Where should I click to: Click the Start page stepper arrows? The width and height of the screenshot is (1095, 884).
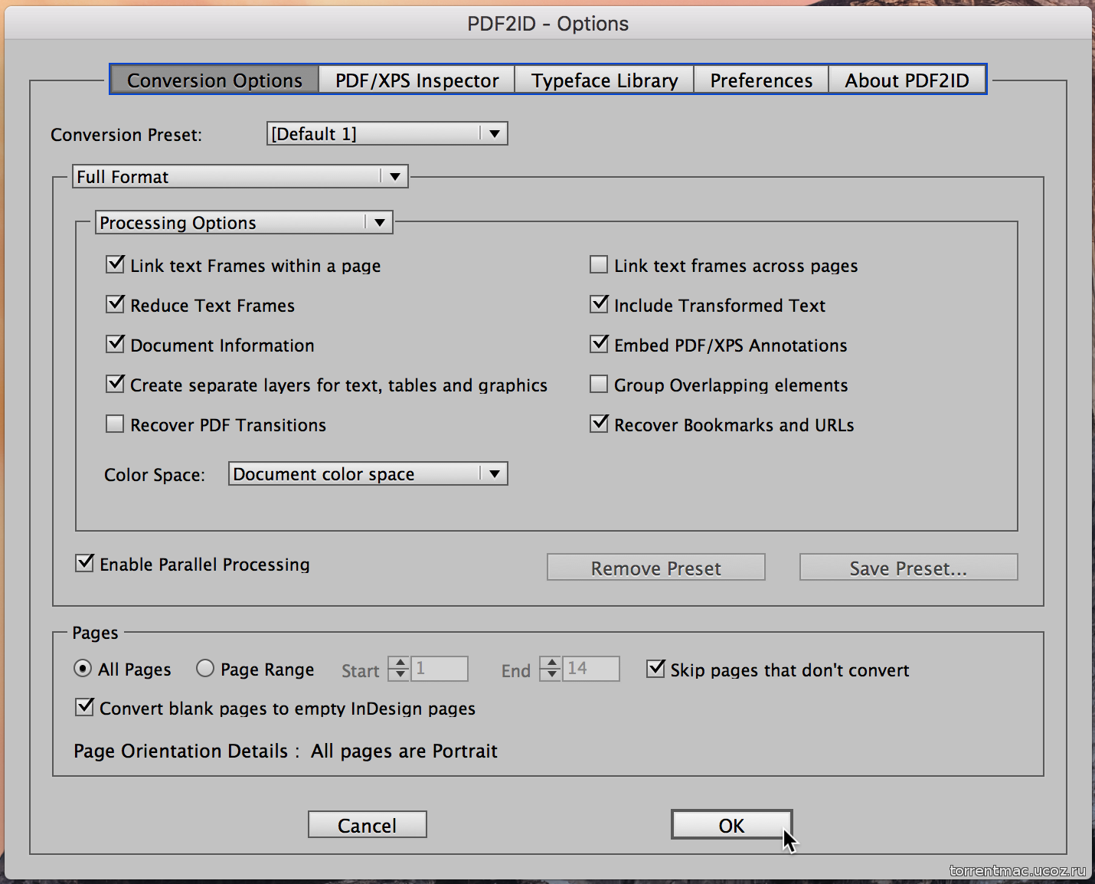[x=399, y=669]
